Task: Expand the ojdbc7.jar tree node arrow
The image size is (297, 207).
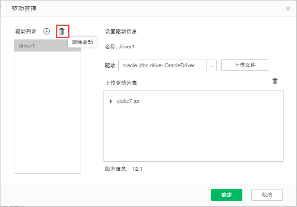Action: click(x=111, y=101)
